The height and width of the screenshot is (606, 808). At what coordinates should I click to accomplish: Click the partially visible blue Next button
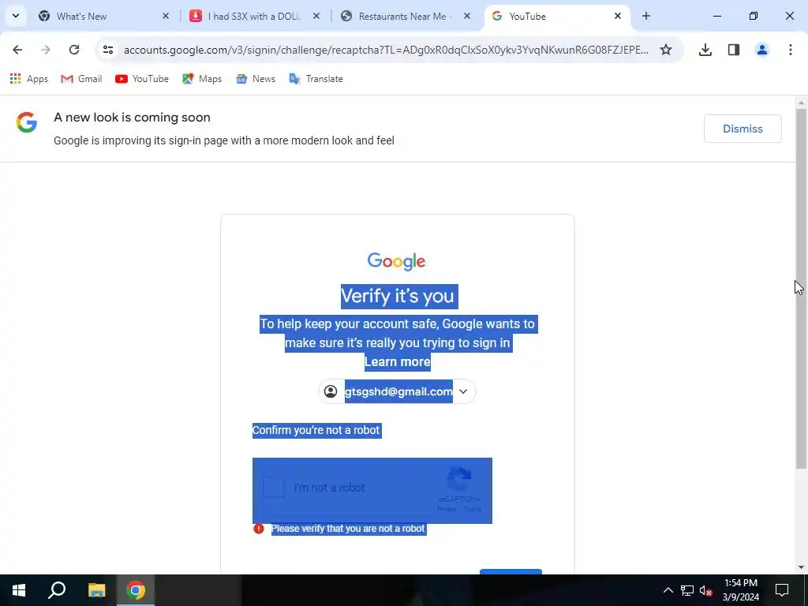511,571
